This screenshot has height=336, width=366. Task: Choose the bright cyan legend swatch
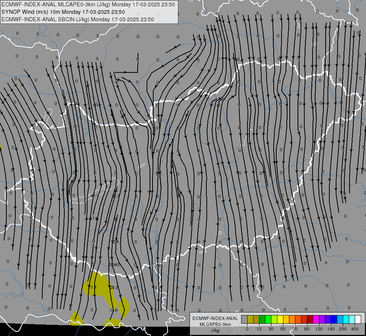click(346, 319)
